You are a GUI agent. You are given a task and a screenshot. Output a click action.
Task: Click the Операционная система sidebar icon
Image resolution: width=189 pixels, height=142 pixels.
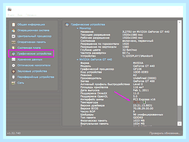pyautogui.click(x=13, y=30)
